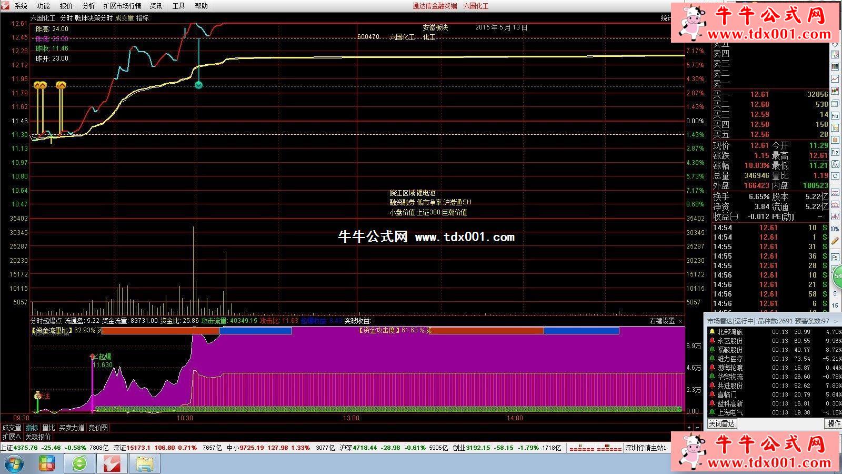Switch to the 买卖力道 tab
The height and width of the screenshot is (474, 842).
72,428
